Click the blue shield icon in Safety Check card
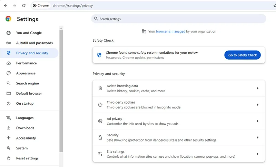The image size is (276, 167). point(99,55)
